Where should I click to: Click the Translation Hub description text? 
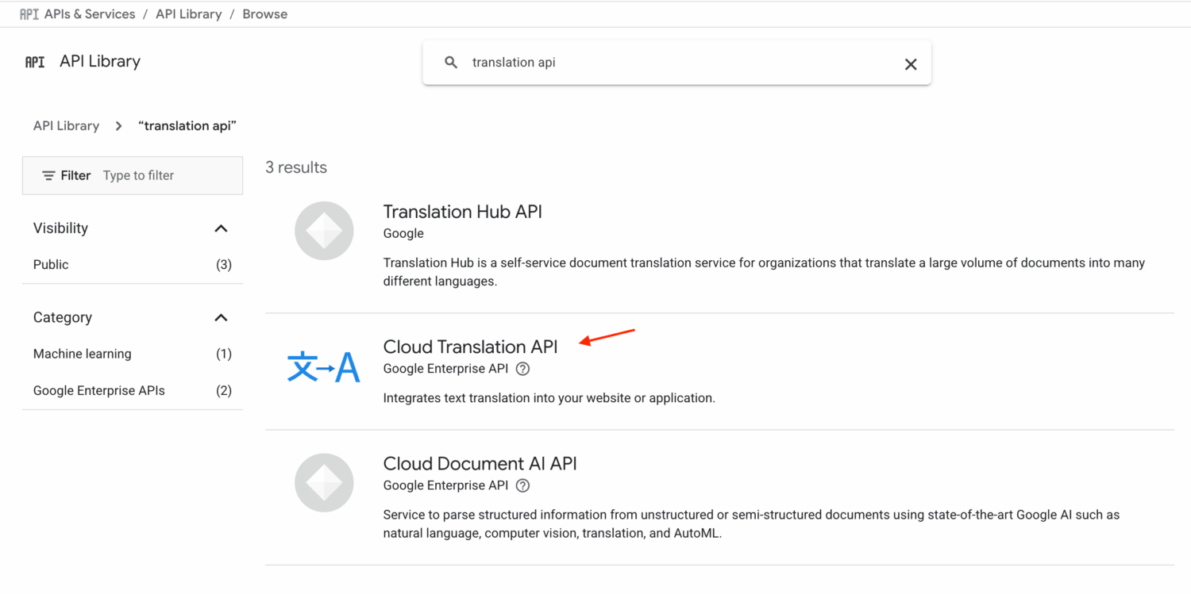tap(764, 272)
